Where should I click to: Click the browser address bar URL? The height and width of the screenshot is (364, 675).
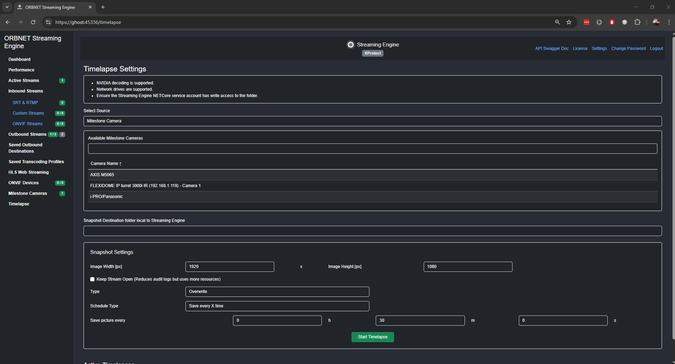(x=88, y=22)
